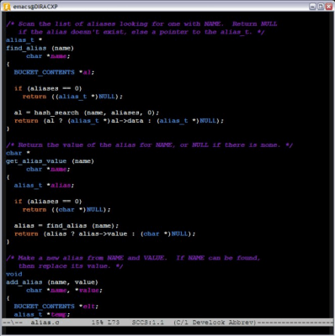
Task: Click on hash_search call in code
Action: [56, 113]
